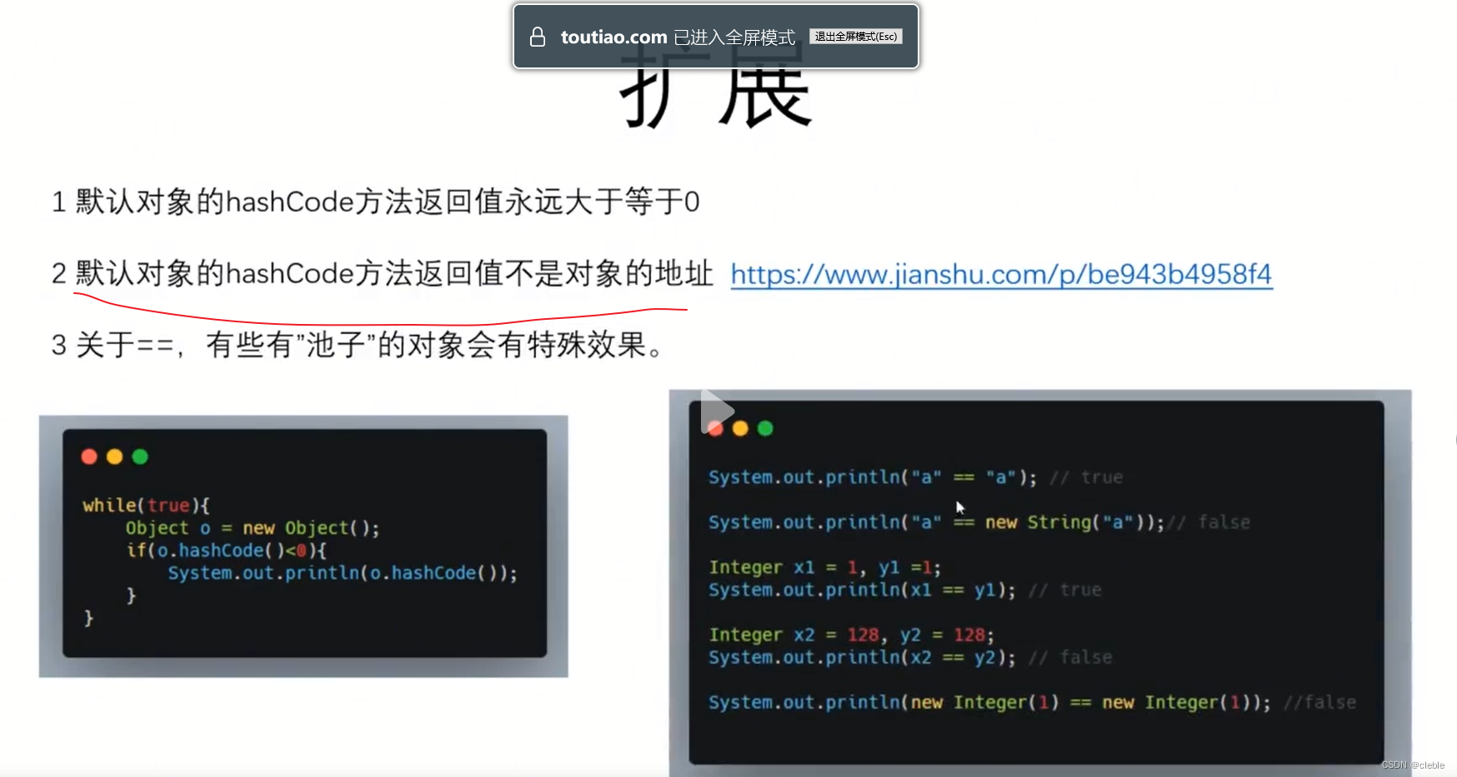Click the red dot in left code window
The height and width of the screenshot is (777, 1457).
point(89,456)
